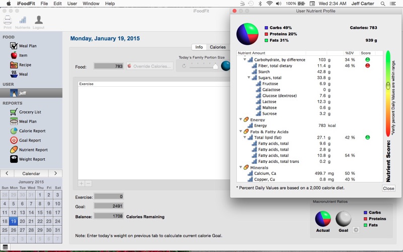Click the green score dot for Carbohydrate
Viewport: 403px width, 252px height.
(368, 59)
